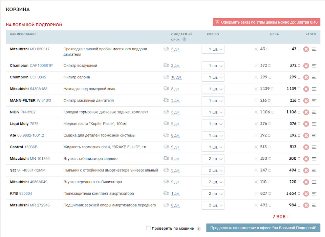Remove Castrol 15036B brake fluid
325x237 pixels.
(x=306, y=147)
